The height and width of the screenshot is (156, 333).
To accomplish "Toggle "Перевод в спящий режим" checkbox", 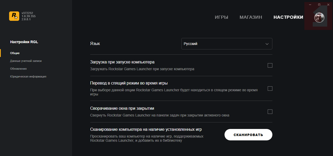I will coord(270,89).
